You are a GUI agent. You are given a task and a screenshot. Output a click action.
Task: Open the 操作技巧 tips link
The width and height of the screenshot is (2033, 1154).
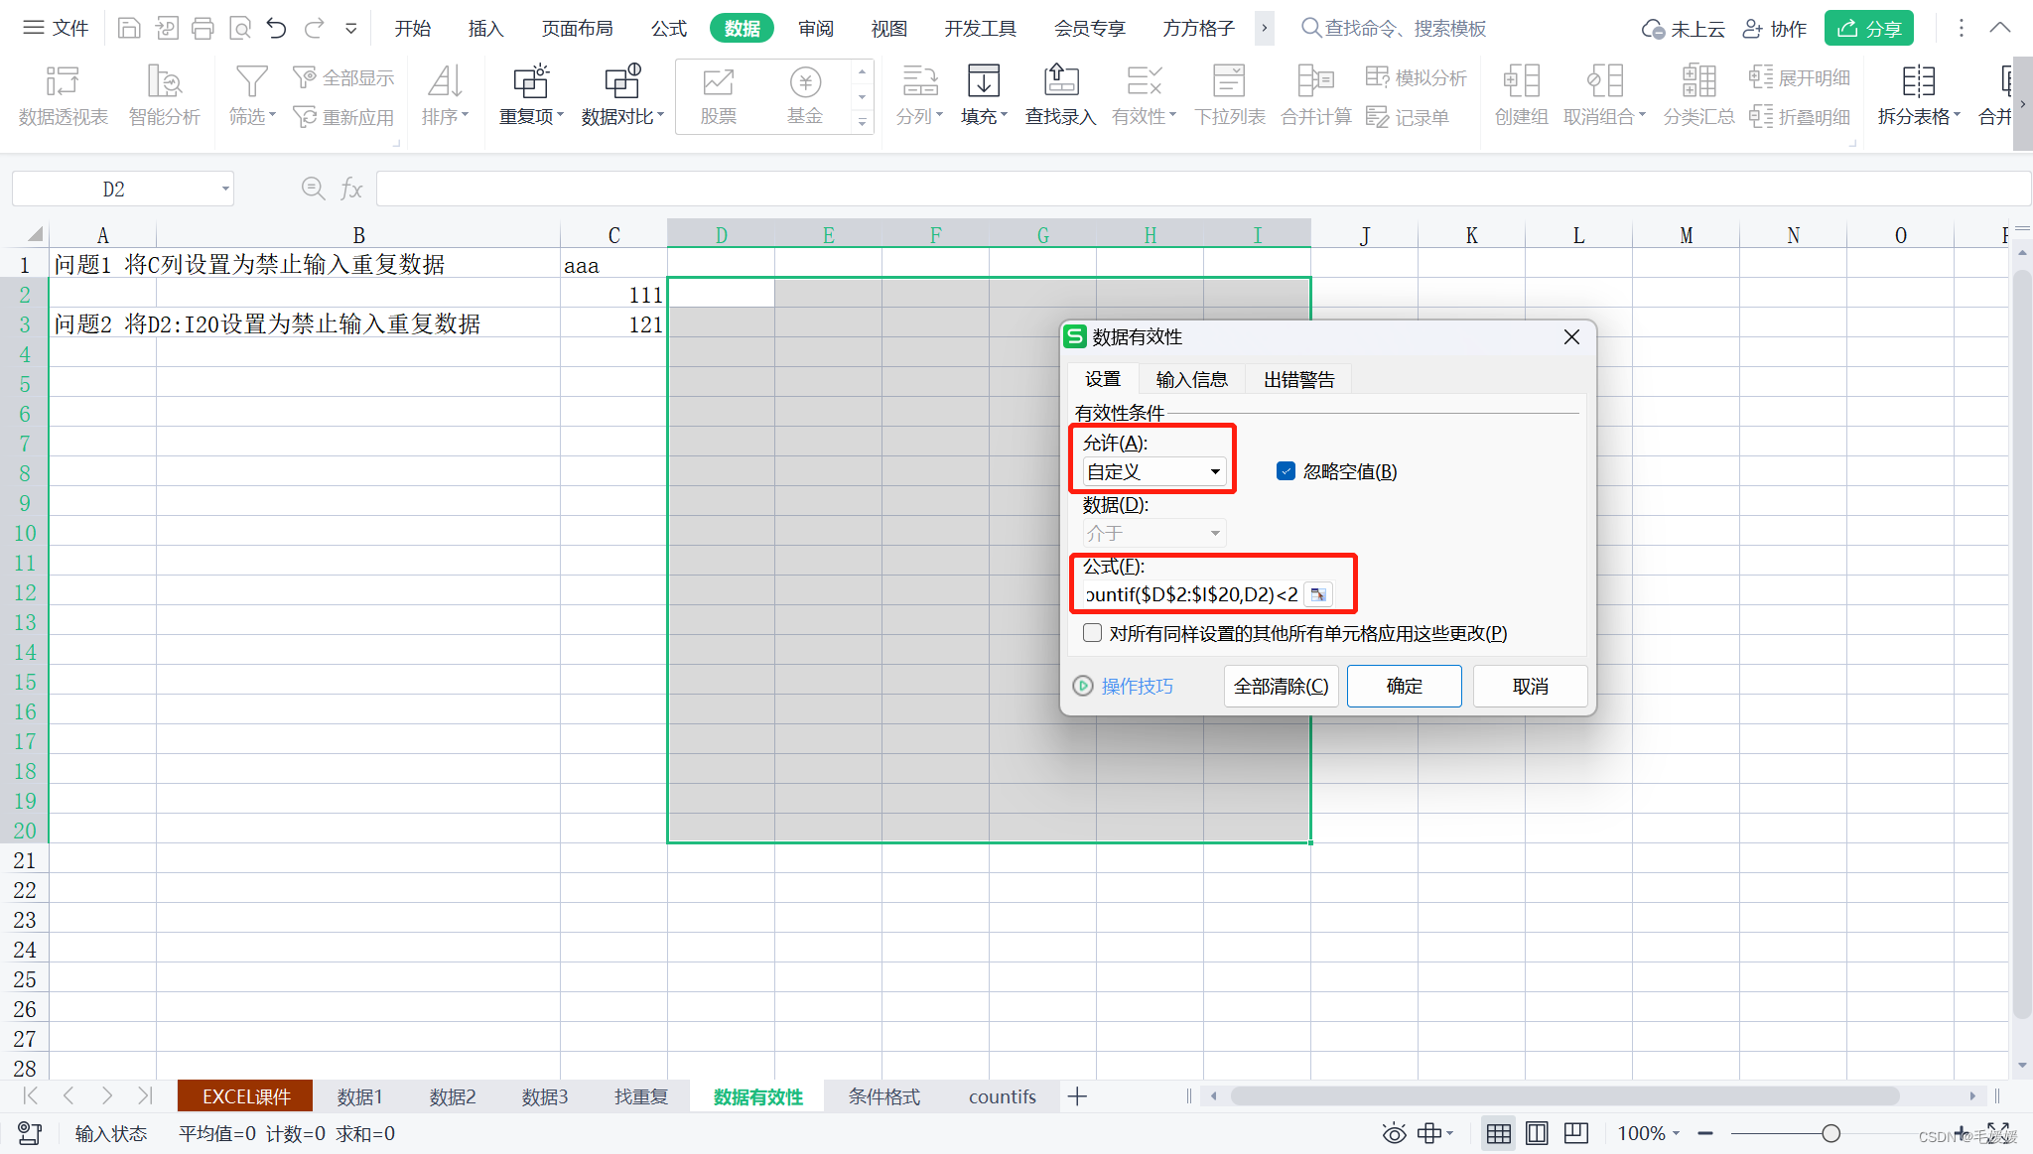point(1124,686)
